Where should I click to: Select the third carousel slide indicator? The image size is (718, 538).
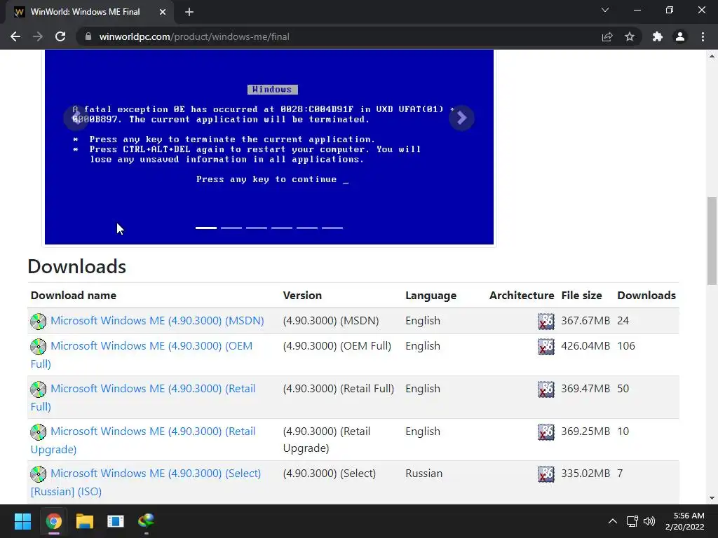(257, 228)
